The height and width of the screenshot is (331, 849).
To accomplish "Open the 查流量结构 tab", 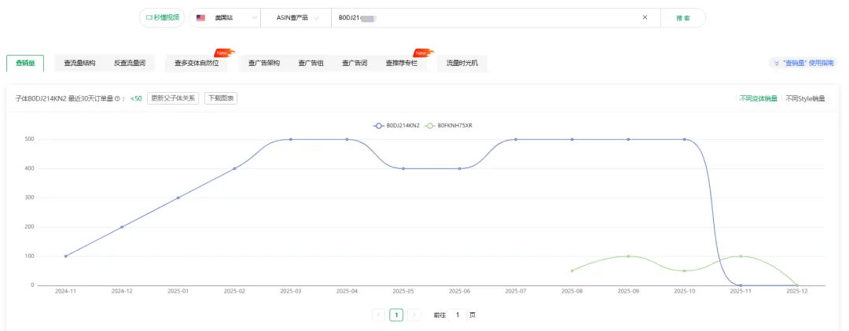I will pos(79,63).
